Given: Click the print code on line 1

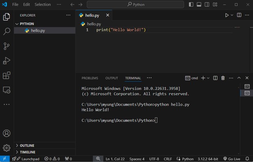Looking at the screenshot, I should pos(121,30).
